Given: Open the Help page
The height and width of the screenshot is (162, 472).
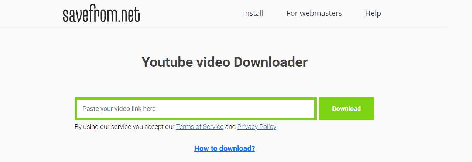Looking at the screenshot, I should click(373, 13).
